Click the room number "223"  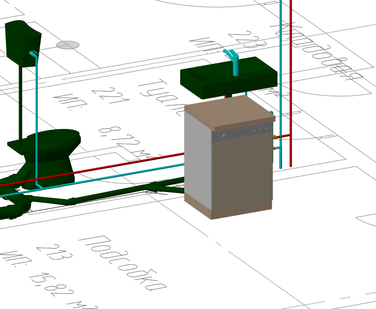pyautogui.click(x=247, y=40)
